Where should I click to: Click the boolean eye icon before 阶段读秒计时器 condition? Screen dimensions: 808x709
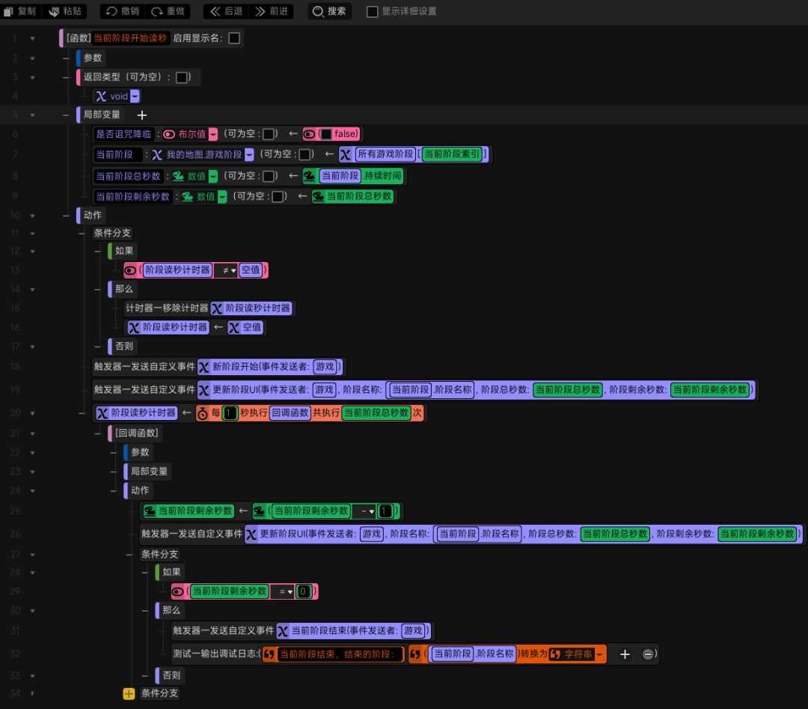tap(130, 270)
